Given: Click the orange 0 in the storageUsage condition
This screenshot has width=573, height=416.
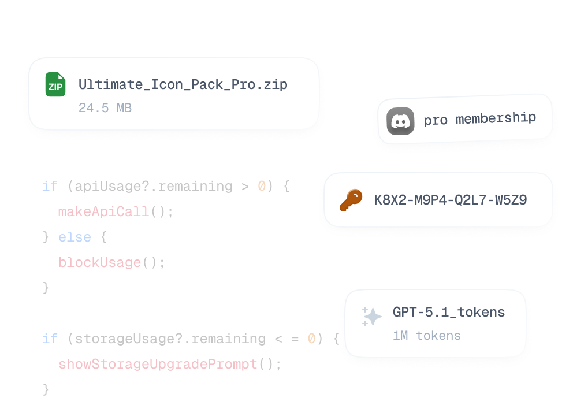Looking at the screenshot, I should coord(311,339).
